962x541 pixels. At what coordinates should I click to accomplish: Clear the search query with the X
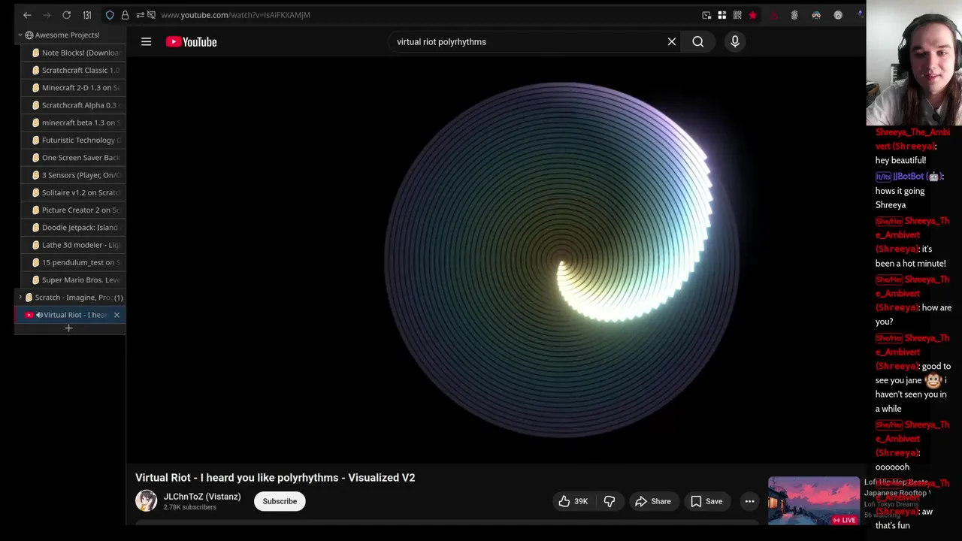click(672, 42)
